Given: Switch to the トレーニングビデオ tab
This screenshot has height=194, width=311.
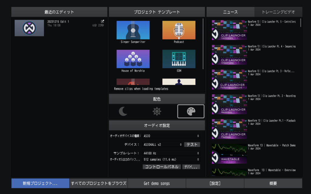Looking at the screenshot, I should 278,12.
